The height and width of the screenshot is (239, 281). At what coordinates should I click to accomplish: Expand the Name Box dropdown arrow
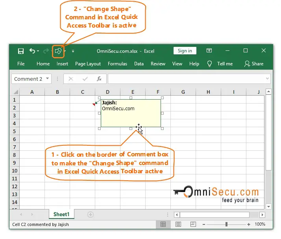47,78
